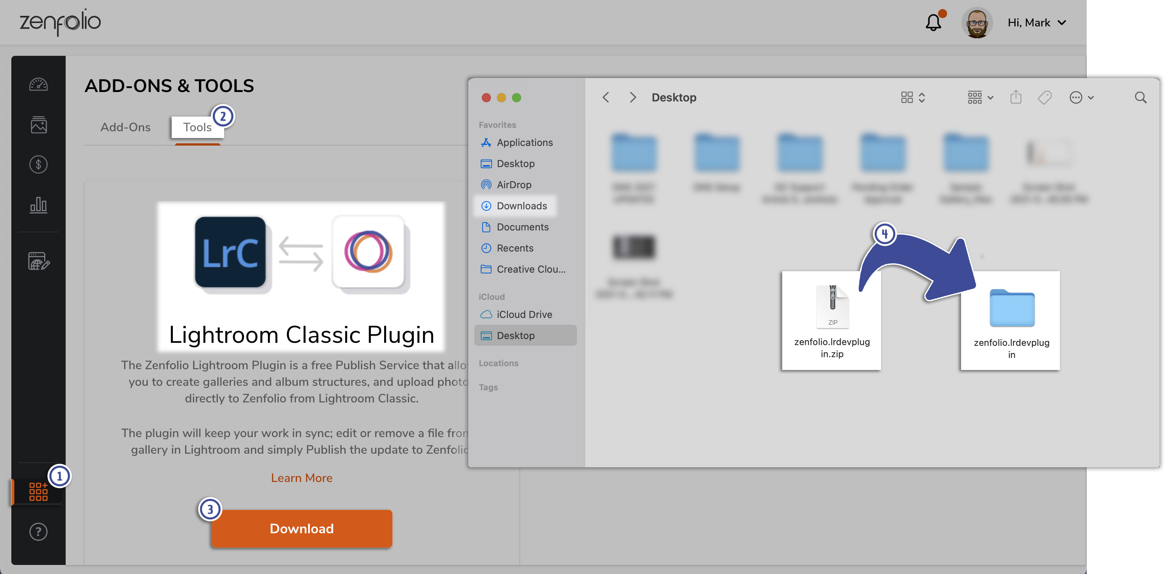
Task: Click the Zenfolio logo
Action: point(60,22)
